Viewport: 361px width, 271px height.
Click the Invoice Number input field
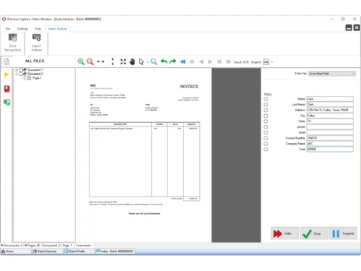tap(330, 138)
